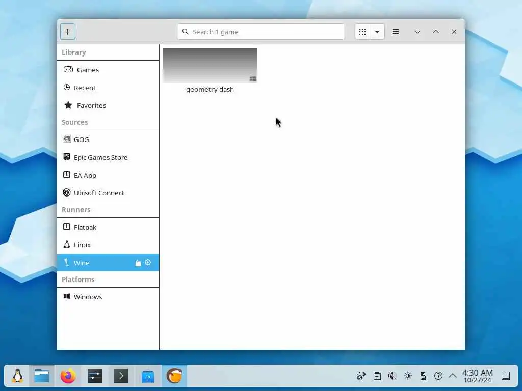Open the file manager from taskbar
Screen dimensions: 522x391
[x=42, y=376]
